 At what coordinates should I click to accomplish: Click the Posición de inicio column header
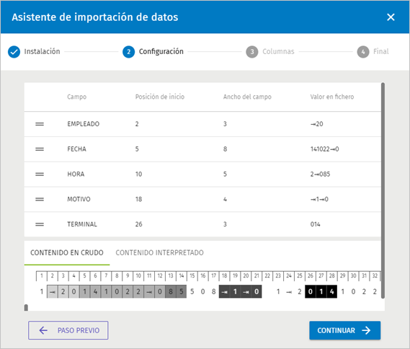(x=160, y=97)
